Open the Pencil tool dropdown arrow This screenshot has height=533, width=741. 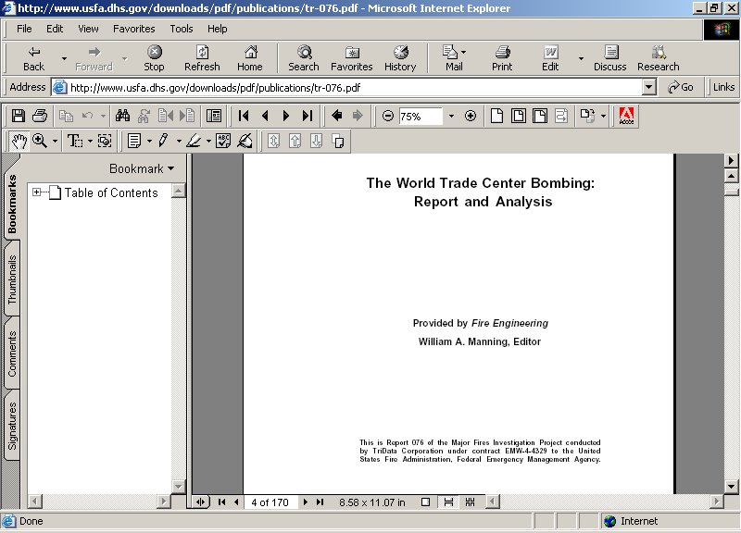coord(179,141)
